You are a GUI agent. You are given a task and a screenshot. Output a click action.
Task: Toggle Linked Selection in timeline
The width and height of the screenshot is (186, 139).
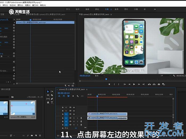pos(69,96)
